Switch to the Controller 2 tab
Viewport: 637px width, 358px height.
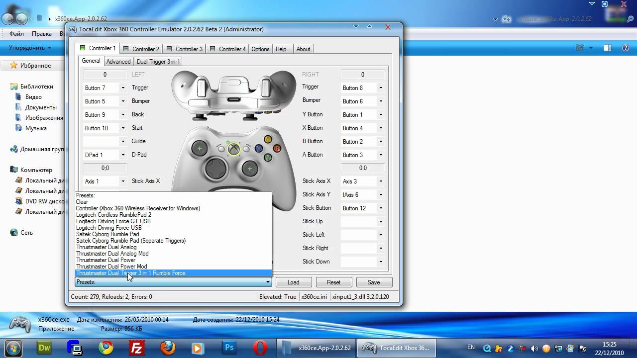pos(141,49)
